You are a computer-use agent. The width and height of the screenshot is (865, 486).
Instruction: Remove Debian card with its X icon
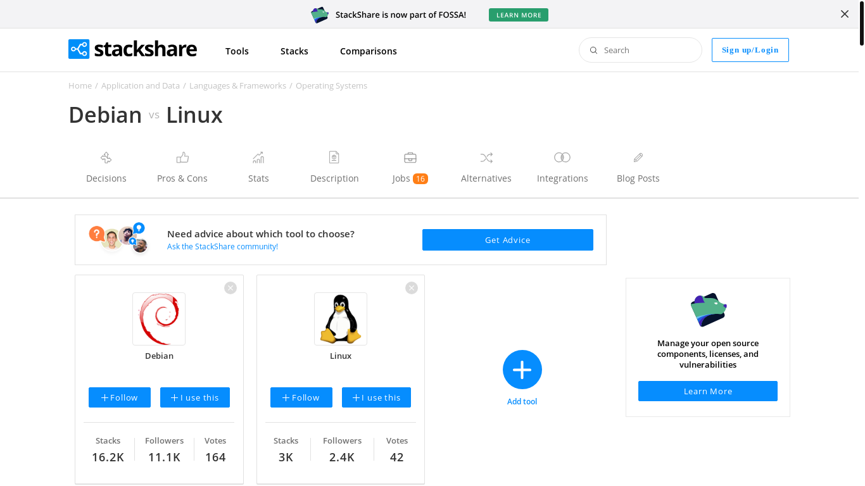pos(230,288)
